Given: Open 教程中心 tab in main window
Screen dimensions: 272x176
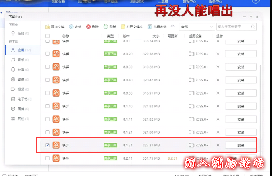Looking at the screenshot, I should (x=189, y=2).
